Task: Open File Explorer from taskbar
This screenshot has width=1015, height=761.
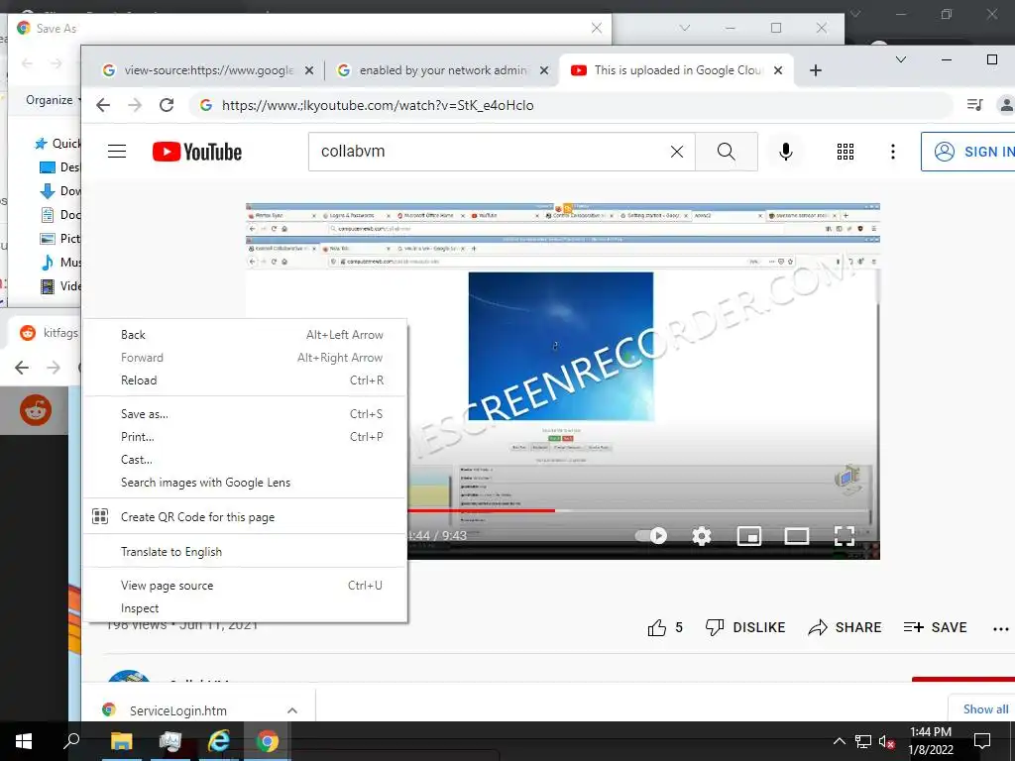Action: point(121,741)
